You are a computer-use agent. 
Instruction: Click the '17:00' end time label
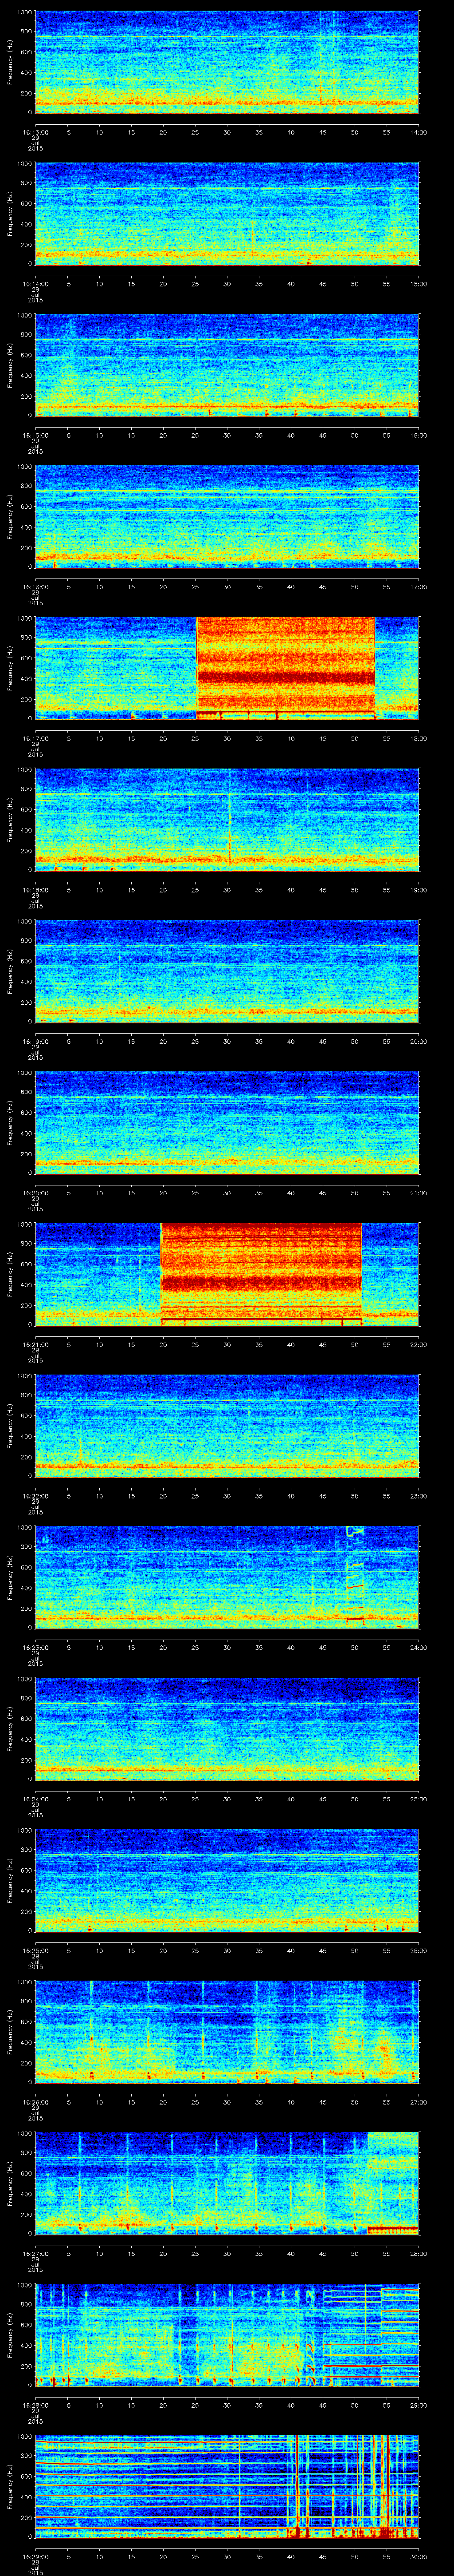pyautogui.click(x=418, y=586)
